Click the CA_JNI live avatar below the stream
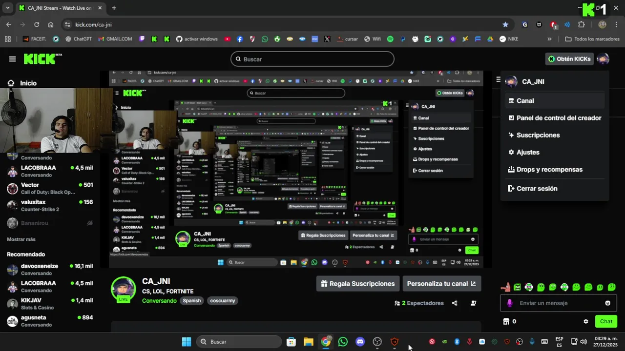This screenshot has width=625, height=351. click(123, 290)
